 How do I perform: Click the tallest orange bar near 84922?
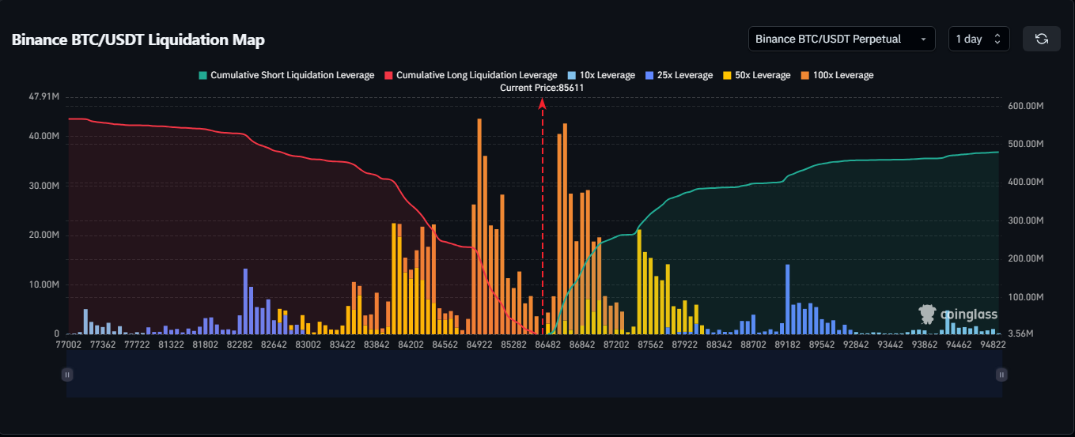coord(479,229)
